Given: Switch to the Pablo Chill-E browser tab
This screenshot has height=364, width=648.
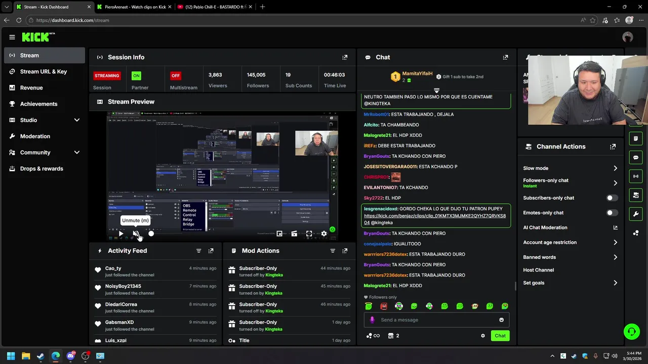Looking at the screenshot, I should point(215,7).
